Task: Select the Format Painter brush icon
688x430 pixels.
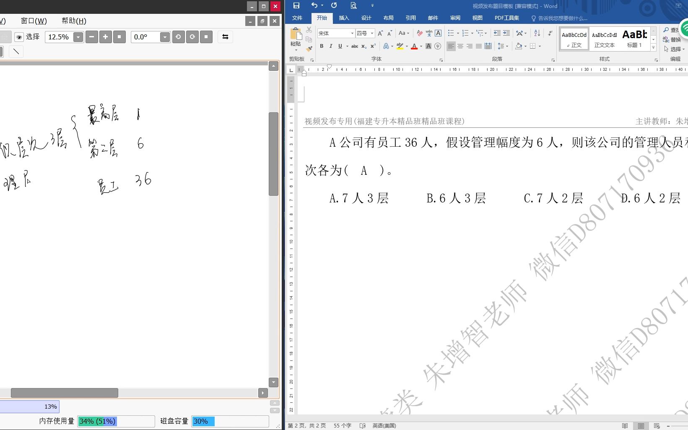Action: coord(309,49)
